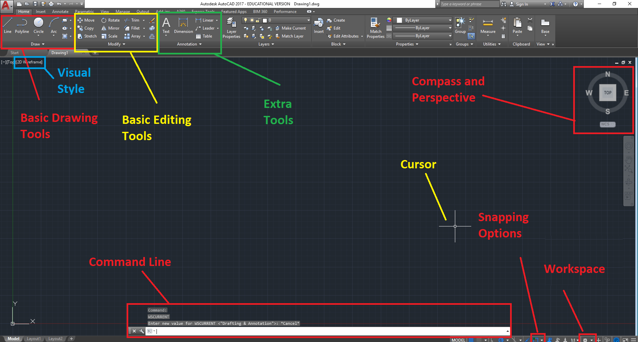The height and width of the screenshot is (342, 638).
Task: Toggle the layer lock padlock icon
Action: tap(259, 20)
